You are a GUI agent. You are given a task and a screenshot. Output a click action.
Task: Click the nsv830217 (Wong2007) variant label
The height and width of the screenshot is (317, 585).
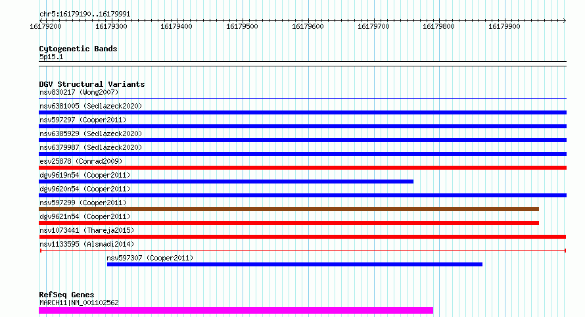point(79,92)
